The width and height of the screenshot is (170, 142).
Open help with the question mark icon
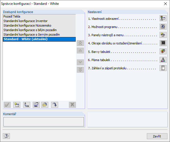click(6, 136)
